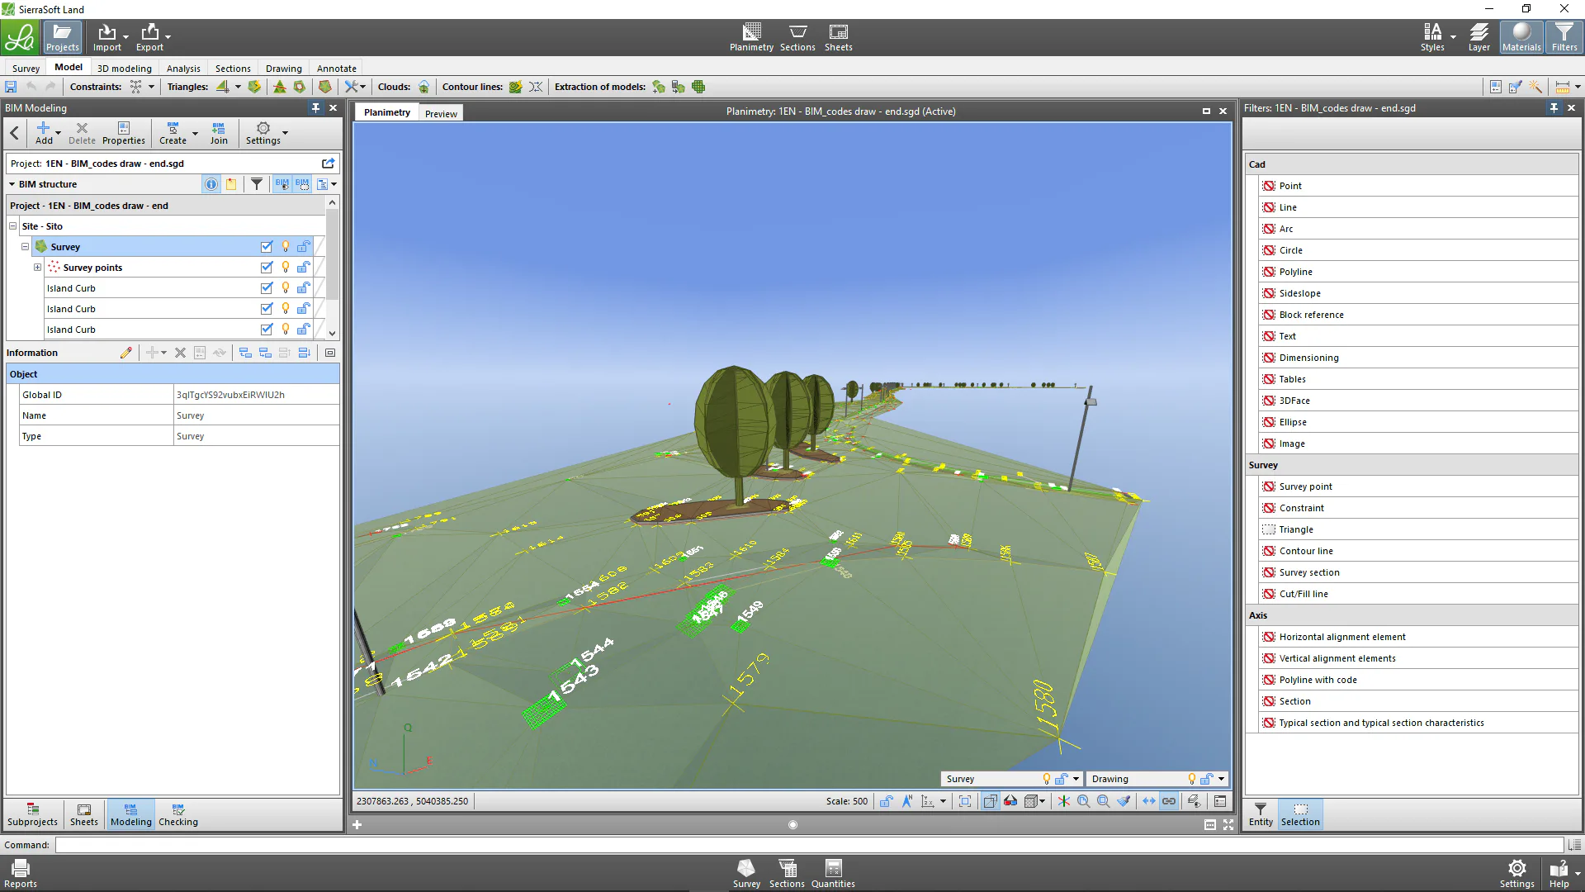Collapse the Site - Sito tree node

[13, 225]
